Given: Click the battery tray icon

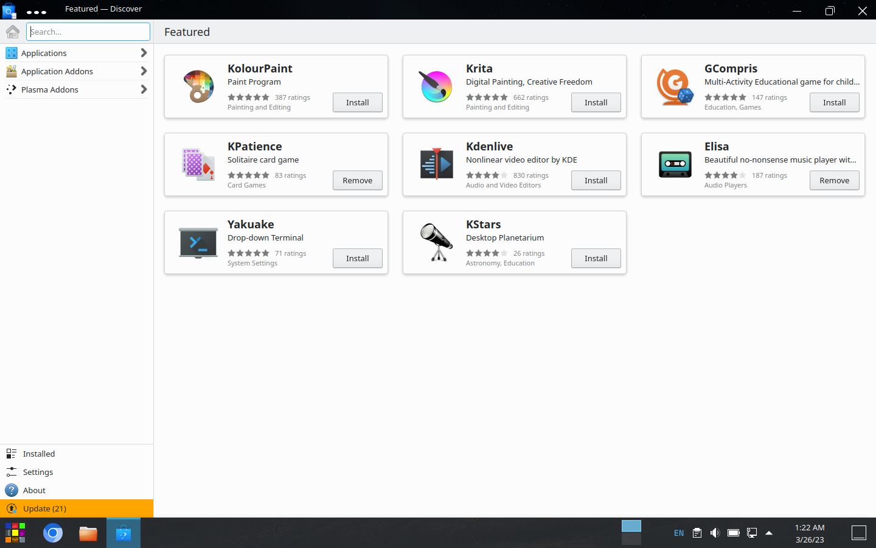Looking at the screenshot, I should point(734,533).
